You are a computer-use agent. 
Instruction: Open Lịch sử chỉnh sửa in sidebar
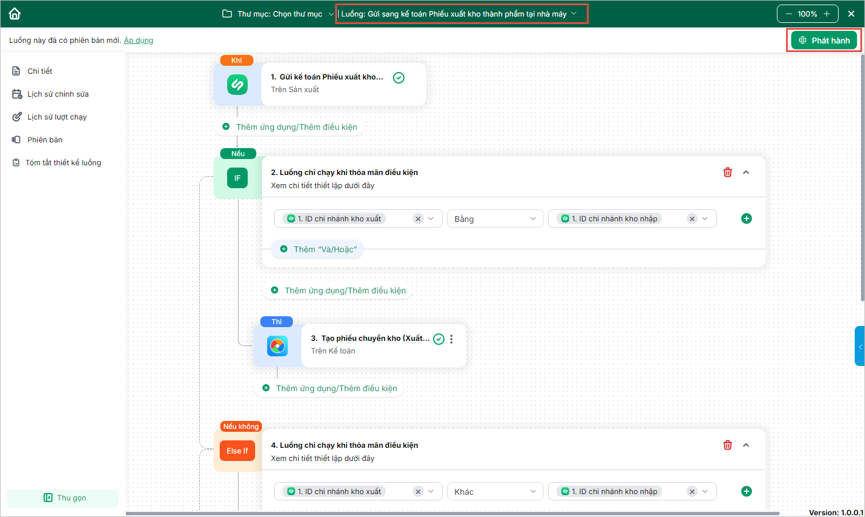pos(58,94)
